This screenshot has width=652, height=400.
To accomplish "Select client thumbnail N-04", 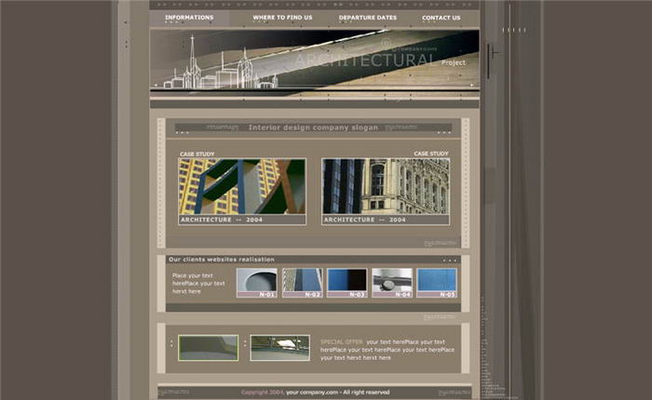I will point(391,283).
